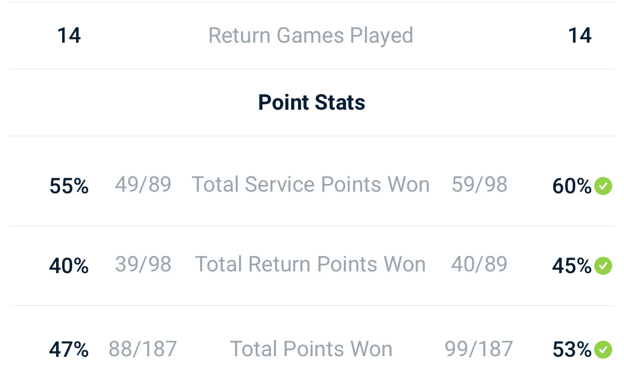Click the 45% return points percentage

coord(572,266)
